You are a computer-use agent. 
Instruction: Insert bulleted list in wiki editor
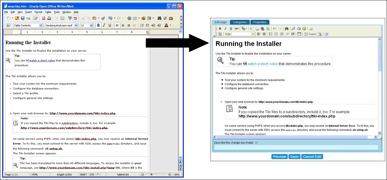click(x=271, y=34)
